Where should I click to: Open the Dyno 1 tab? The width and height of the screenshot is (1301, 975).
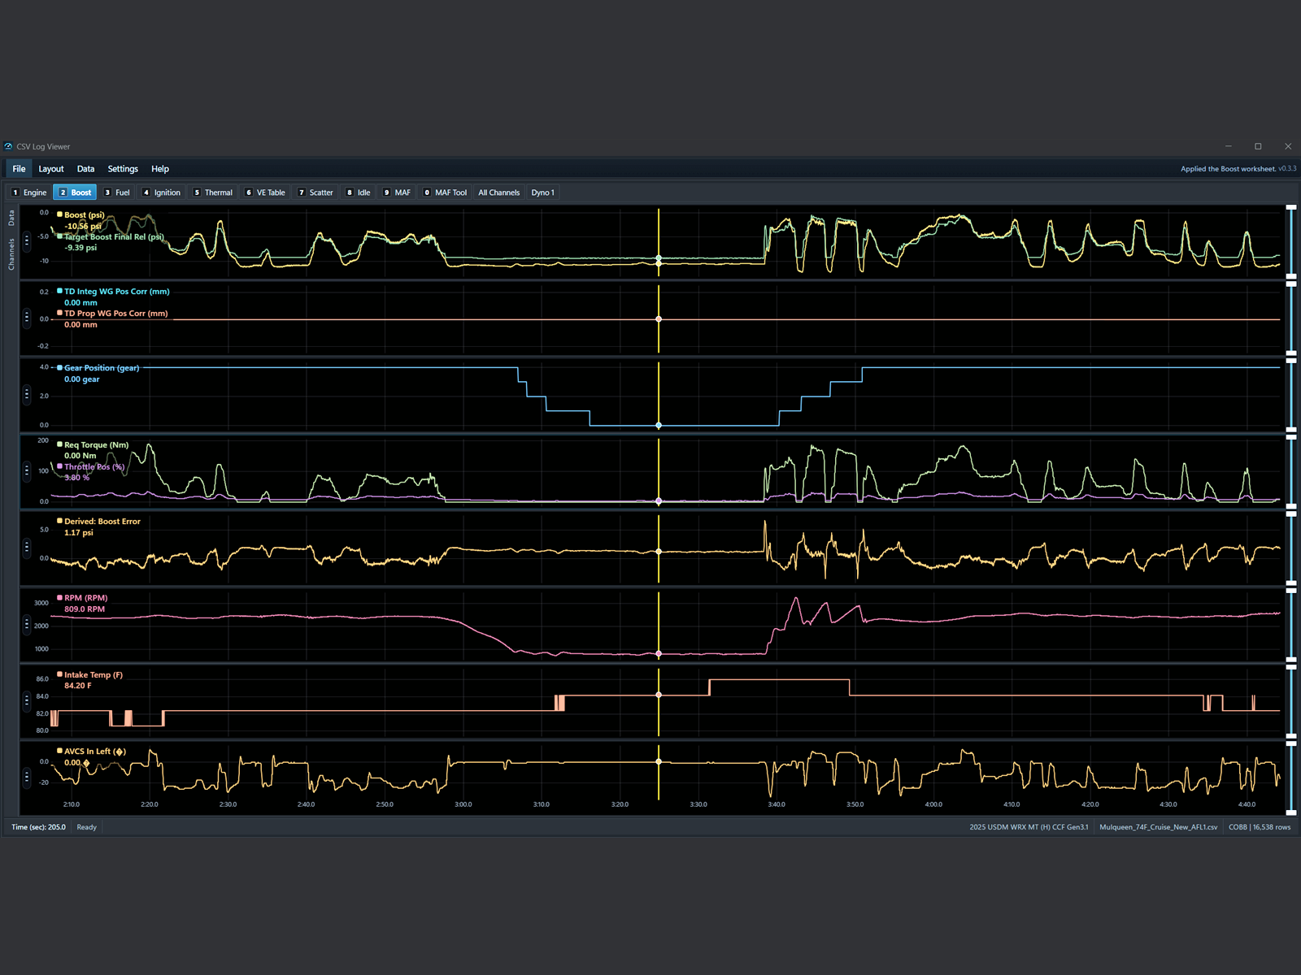pyautogui.click(x=543, y=193)
